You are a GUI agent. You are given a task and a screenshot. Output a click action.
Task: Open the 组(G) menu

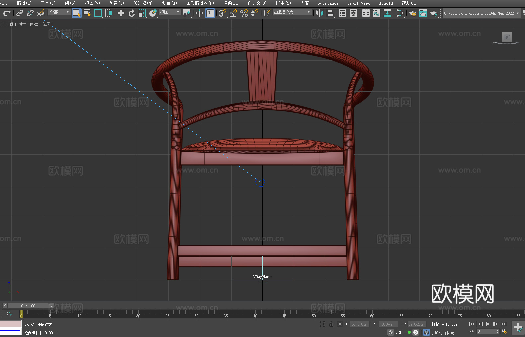[x=70, y=3]
